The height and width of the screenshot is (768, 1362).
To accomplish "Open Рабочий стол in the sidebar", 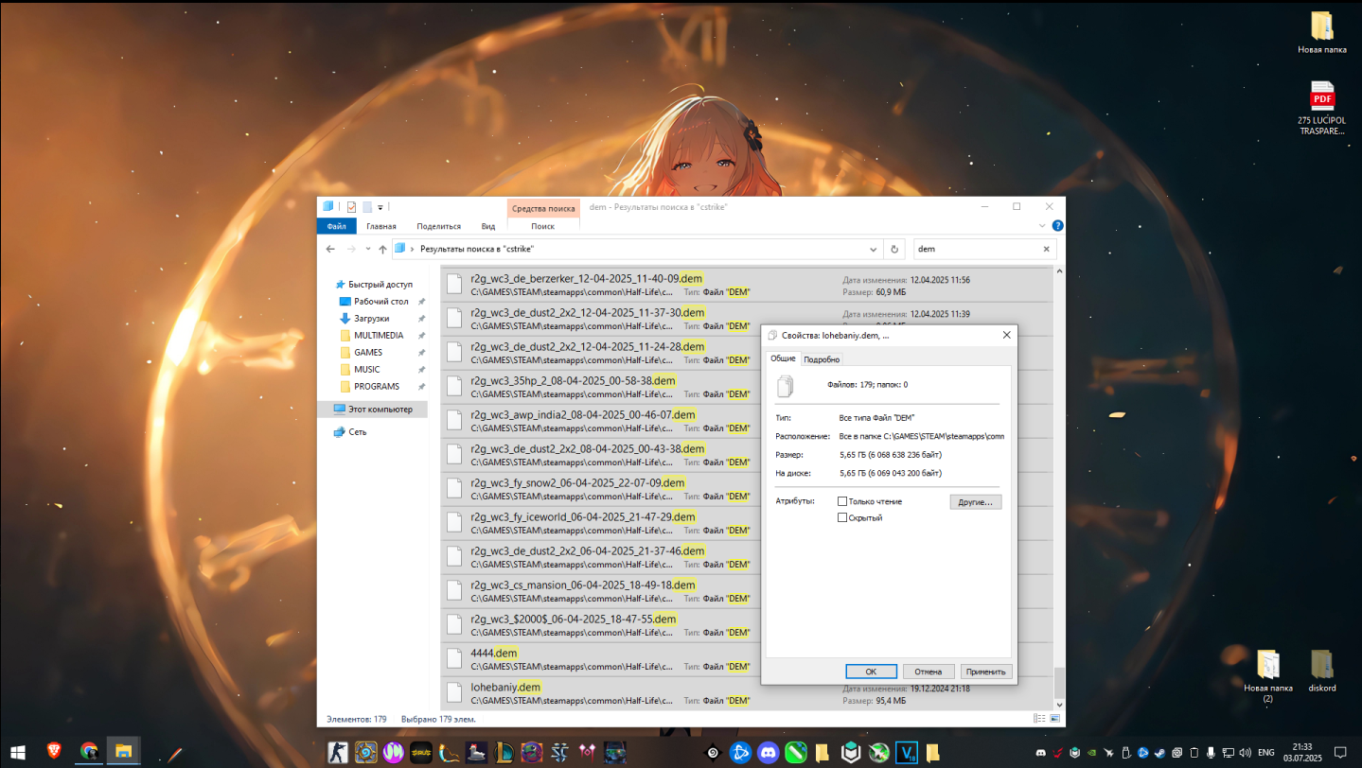I will click(381, 301).
